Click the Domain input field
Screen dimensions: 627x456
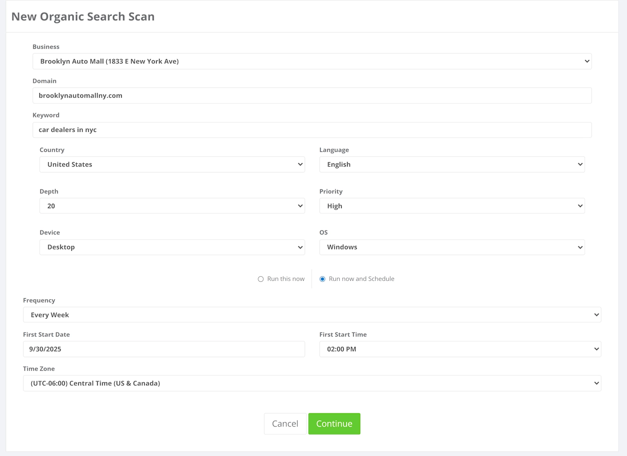point(312,96)
